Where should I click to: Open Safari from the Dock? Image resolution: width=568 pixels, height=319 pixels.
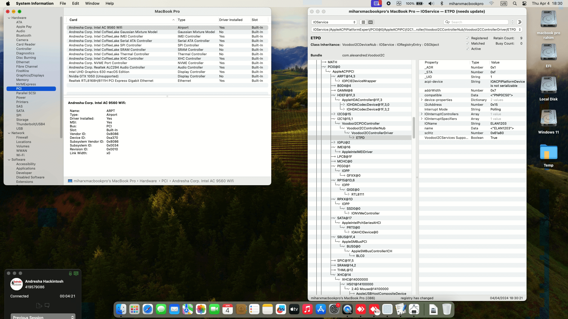pyautogui.click(x=148, y=309)
